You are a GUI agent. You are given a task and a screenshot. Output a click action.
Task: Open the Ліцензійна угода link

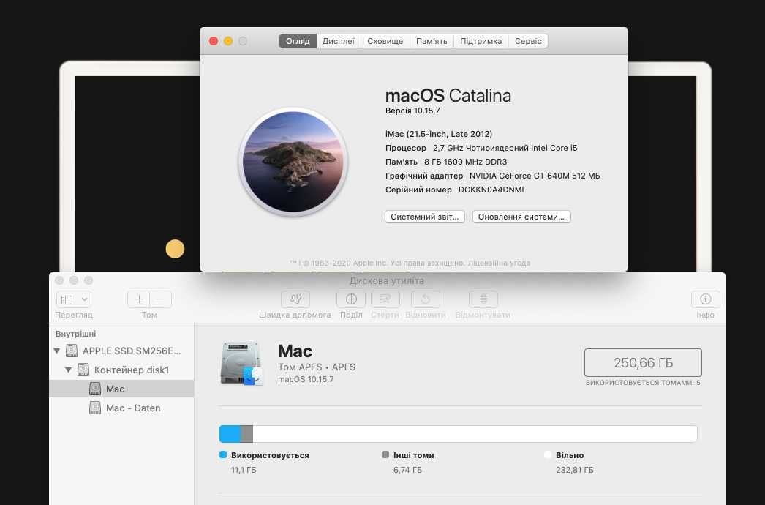click(x=499, y=263)
